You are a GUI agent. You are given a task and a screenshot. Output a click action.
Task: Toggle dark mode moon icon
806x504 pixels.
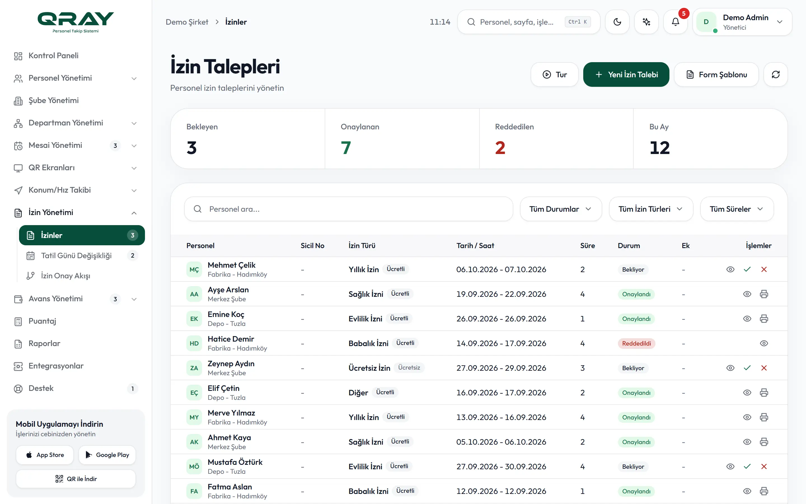[617, 22]
